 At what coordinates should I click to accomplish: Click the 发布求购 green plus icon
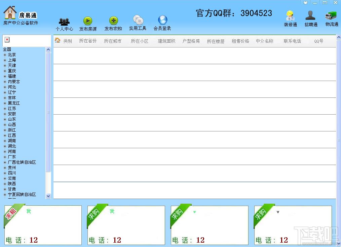(x=113, y=21)
